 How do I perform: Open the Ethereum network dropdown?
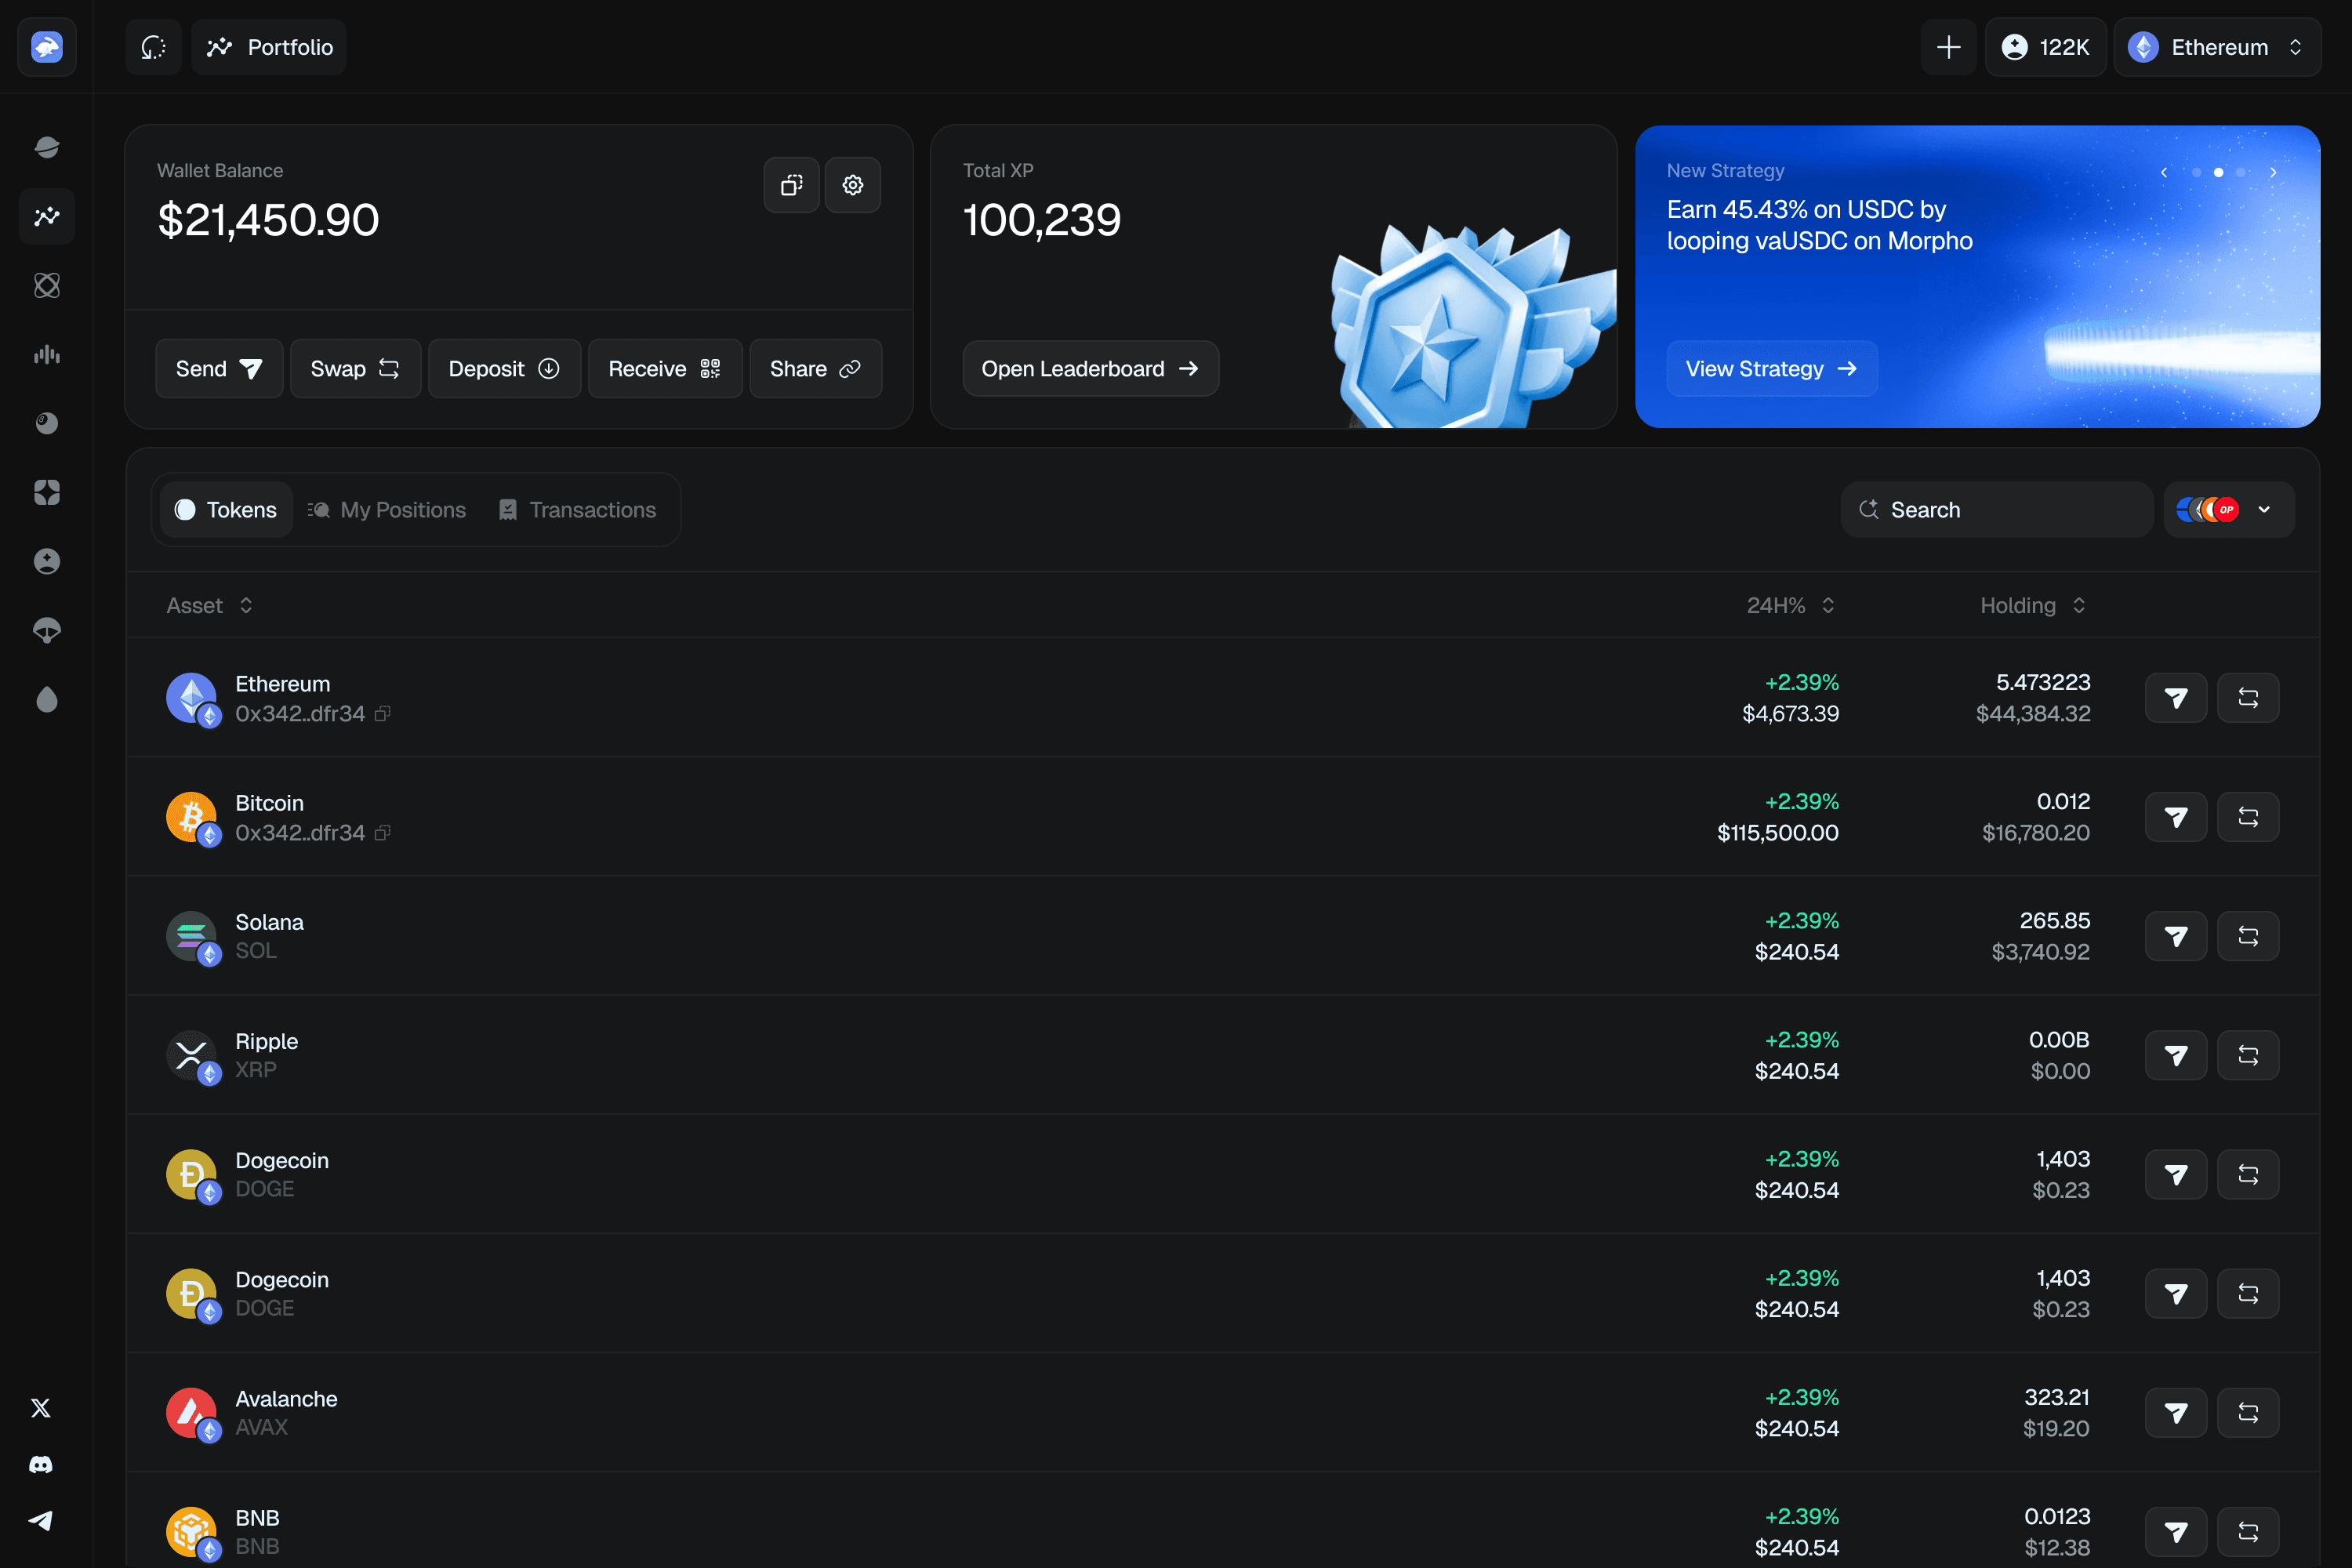coord(2217,47)
